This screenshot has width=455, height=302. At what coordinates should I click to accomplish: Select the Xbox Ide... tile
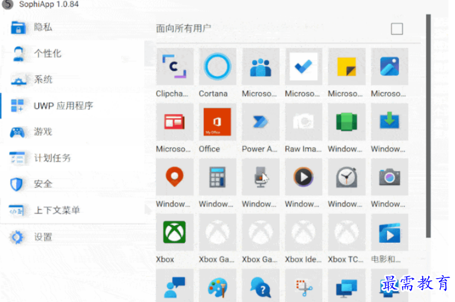(x=304, y=232)
